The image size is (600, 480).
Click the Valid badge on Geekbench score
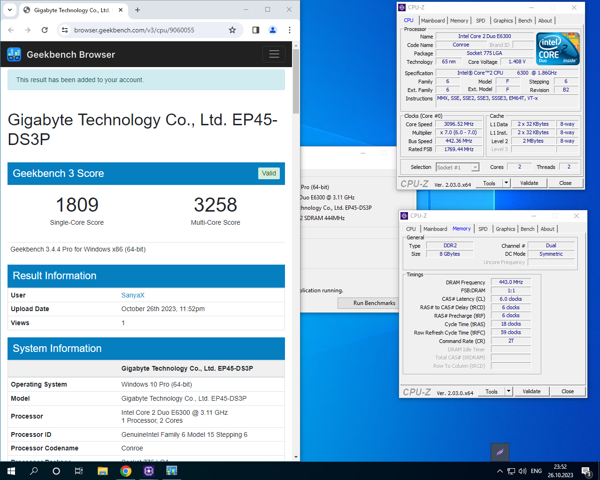pos(269,173)
